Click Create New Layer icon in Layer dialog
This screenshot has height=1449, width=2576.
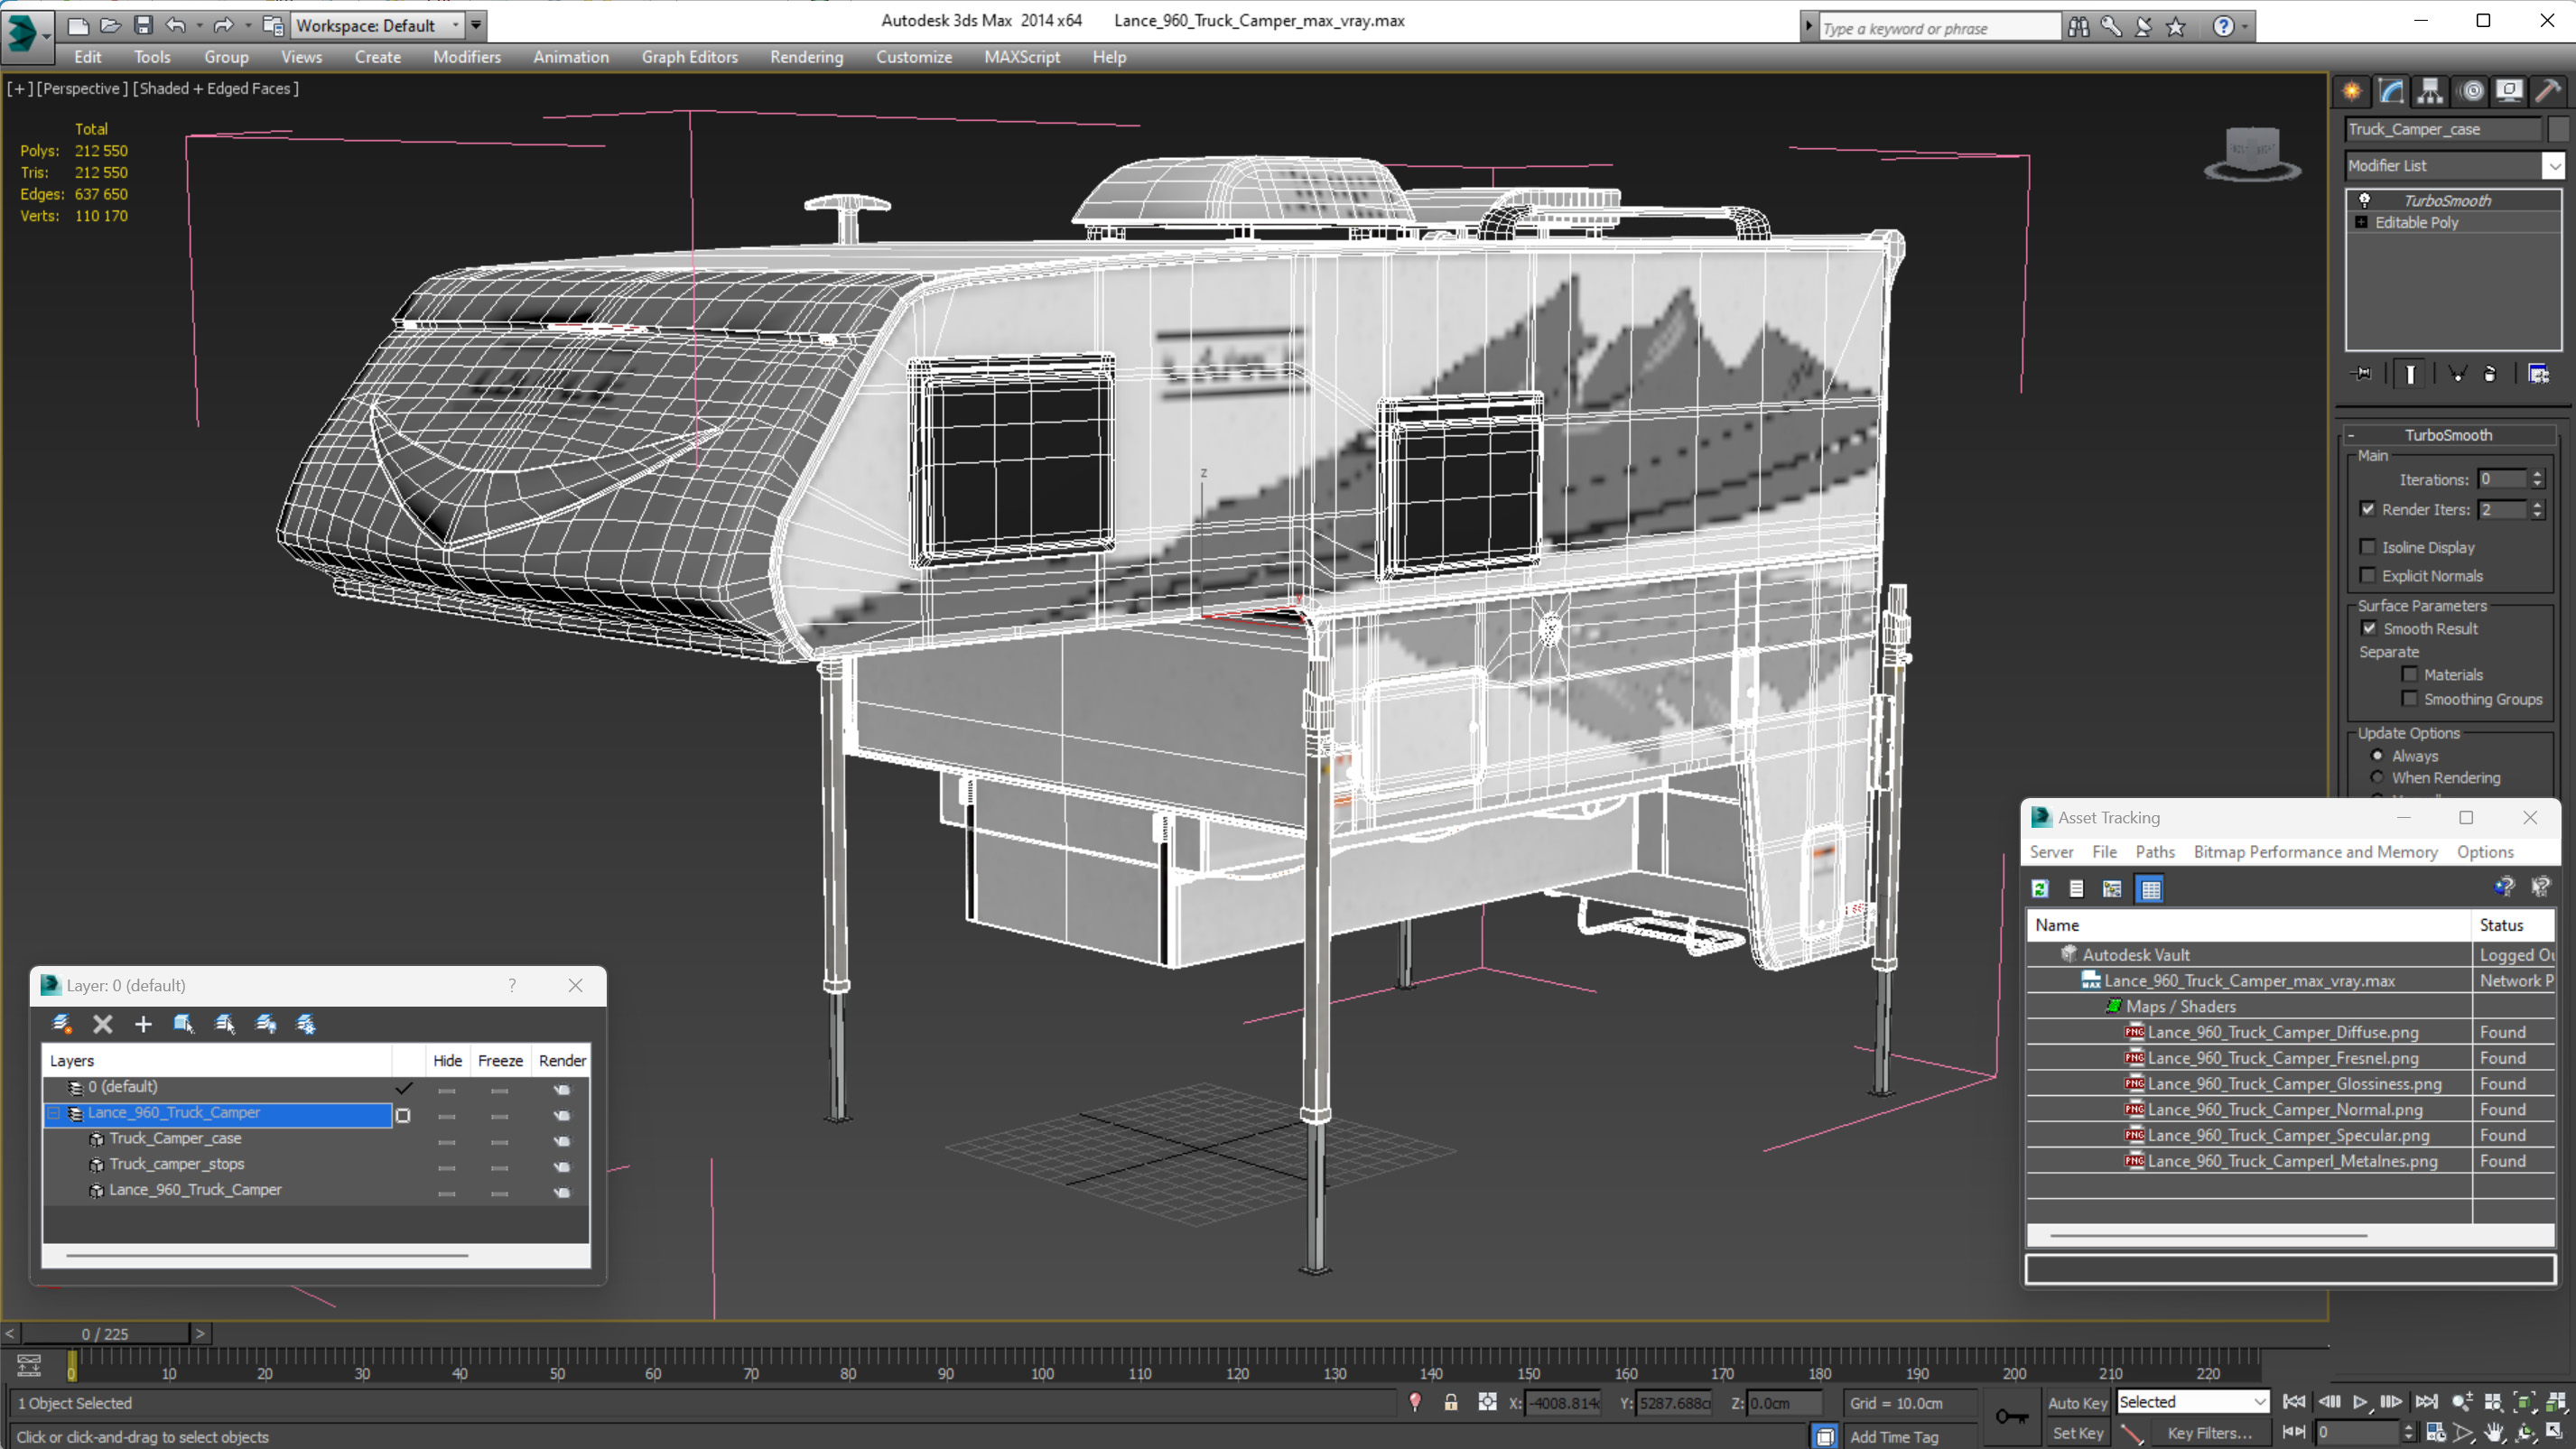point(62,1023)
